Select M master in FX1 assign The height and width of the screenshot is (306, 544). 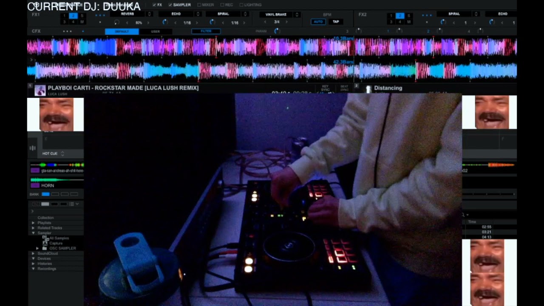(x=82, y=22)
